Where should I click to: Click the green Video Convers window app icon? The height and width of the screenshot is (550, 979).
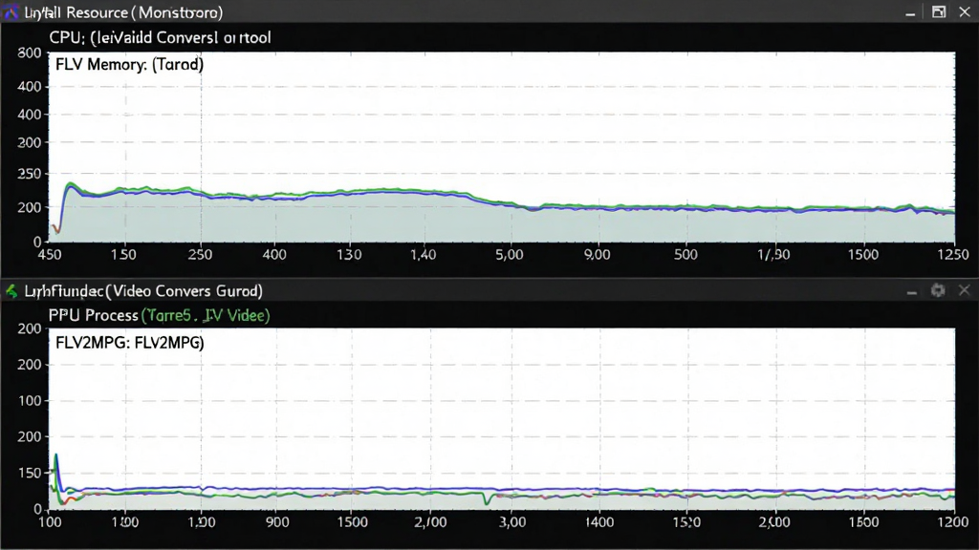point(11,290)
